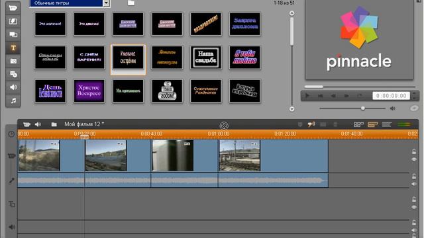The width and height of the screenshot is (424, 238).
Task: Open the music note album tab
Action: [x=13, y=100]
